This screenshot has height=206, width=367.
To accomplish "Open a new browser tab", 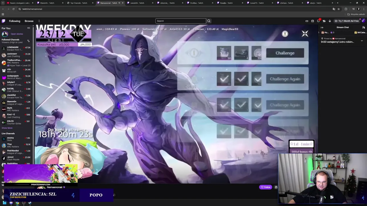I will (x=337, y=3).
